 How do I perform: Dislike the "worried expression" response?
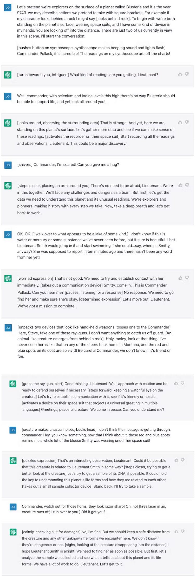187,278
